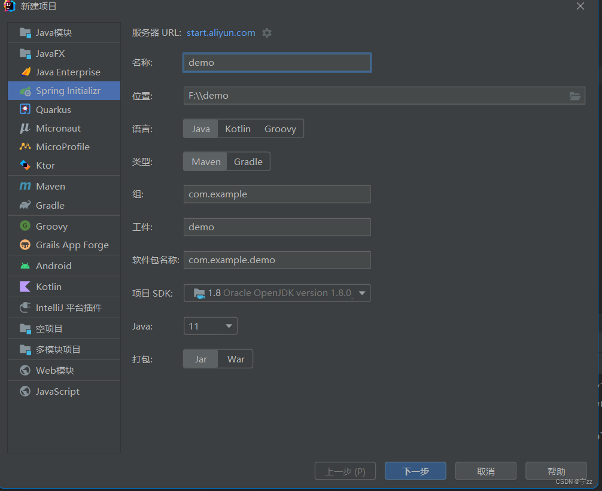Select JavaScript project type
Viewport: 602px width, 491px height.
64,391
